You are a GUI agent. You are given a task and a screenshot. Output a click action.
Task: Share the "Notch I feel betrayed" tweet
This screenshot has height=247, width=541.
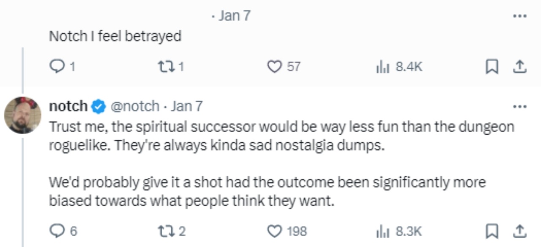pyautogui.click(x=519, y=67)
